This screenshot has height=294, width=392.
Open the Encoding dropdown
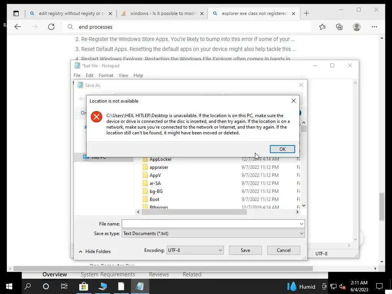pyautogui.click(x=195, y=250)
